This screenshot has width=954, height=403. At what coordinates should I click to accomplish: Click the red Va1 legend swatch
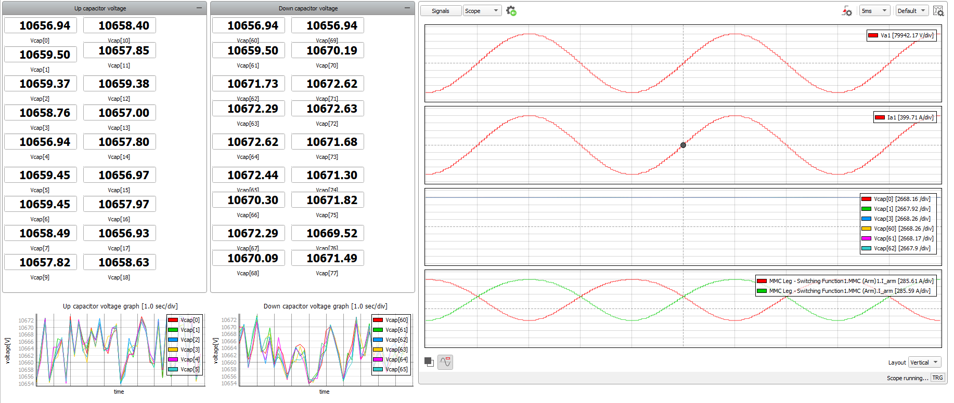click(x=873, y=36)
